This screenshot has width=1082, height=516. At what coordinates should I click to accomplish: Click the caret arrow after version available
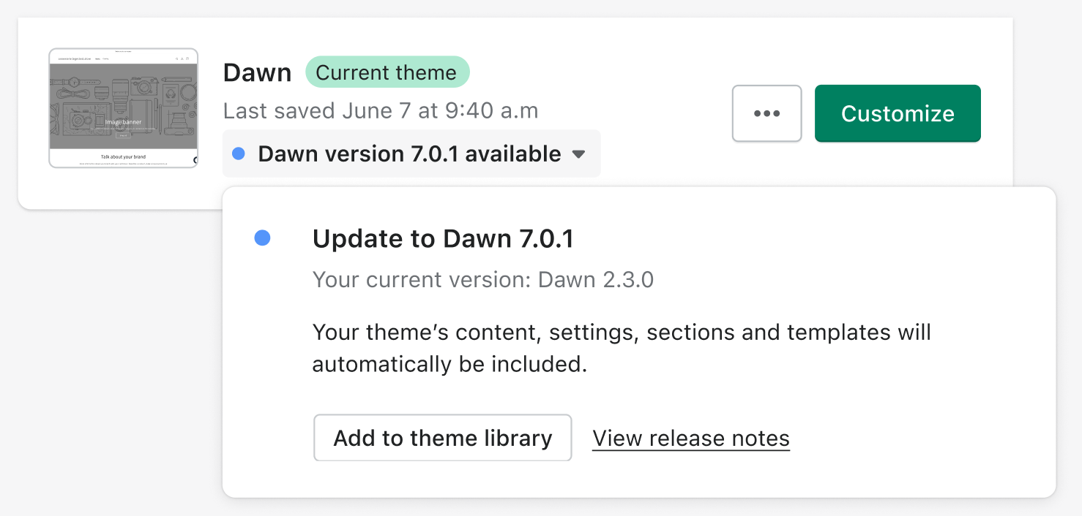coord(578,154)
